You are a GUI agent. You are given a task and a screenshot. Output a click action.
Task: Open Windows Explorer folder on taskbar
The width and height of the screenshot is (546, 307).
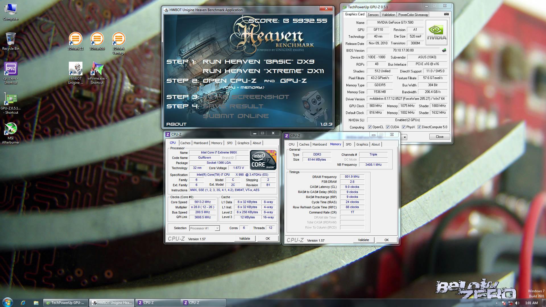pos(36,303)
